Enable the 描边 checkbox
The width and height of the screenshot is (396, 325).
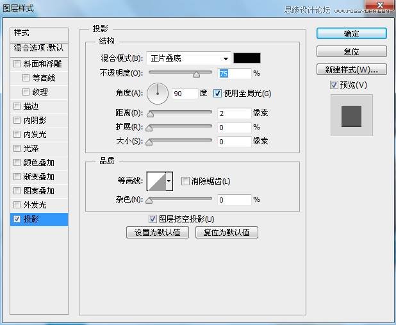tap(17, 106)
